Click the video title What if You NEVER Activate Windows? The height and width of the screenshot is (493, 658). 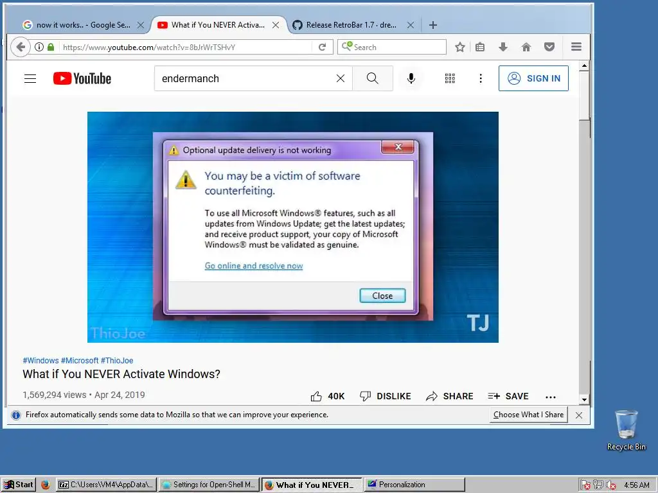click(121, 374)
